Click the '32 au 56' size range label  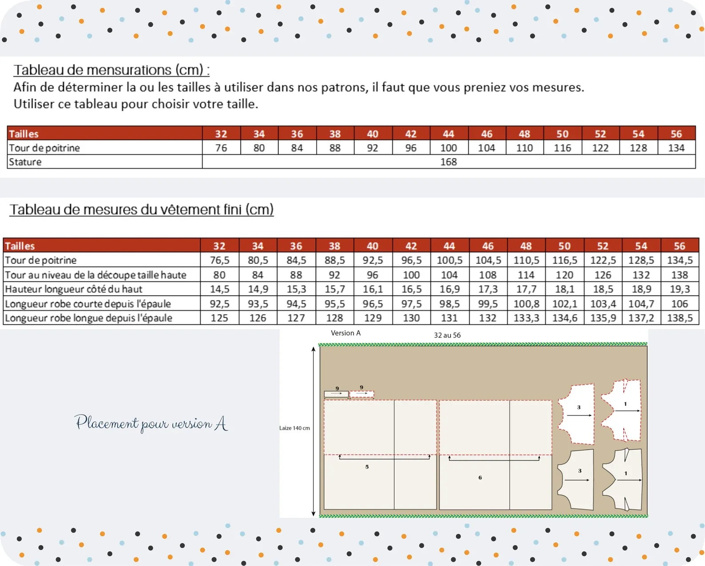click(x=447, y=335)
